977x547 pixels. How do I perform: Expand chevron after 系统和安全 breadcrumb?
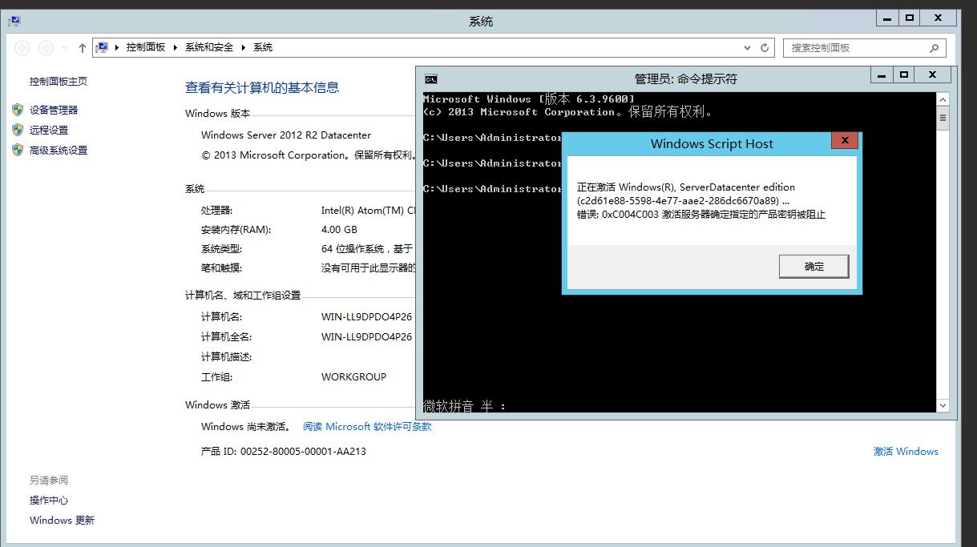[x=244, y=47]
